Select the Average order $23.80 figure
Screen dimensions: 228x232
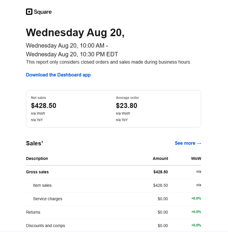pos(126,106)
